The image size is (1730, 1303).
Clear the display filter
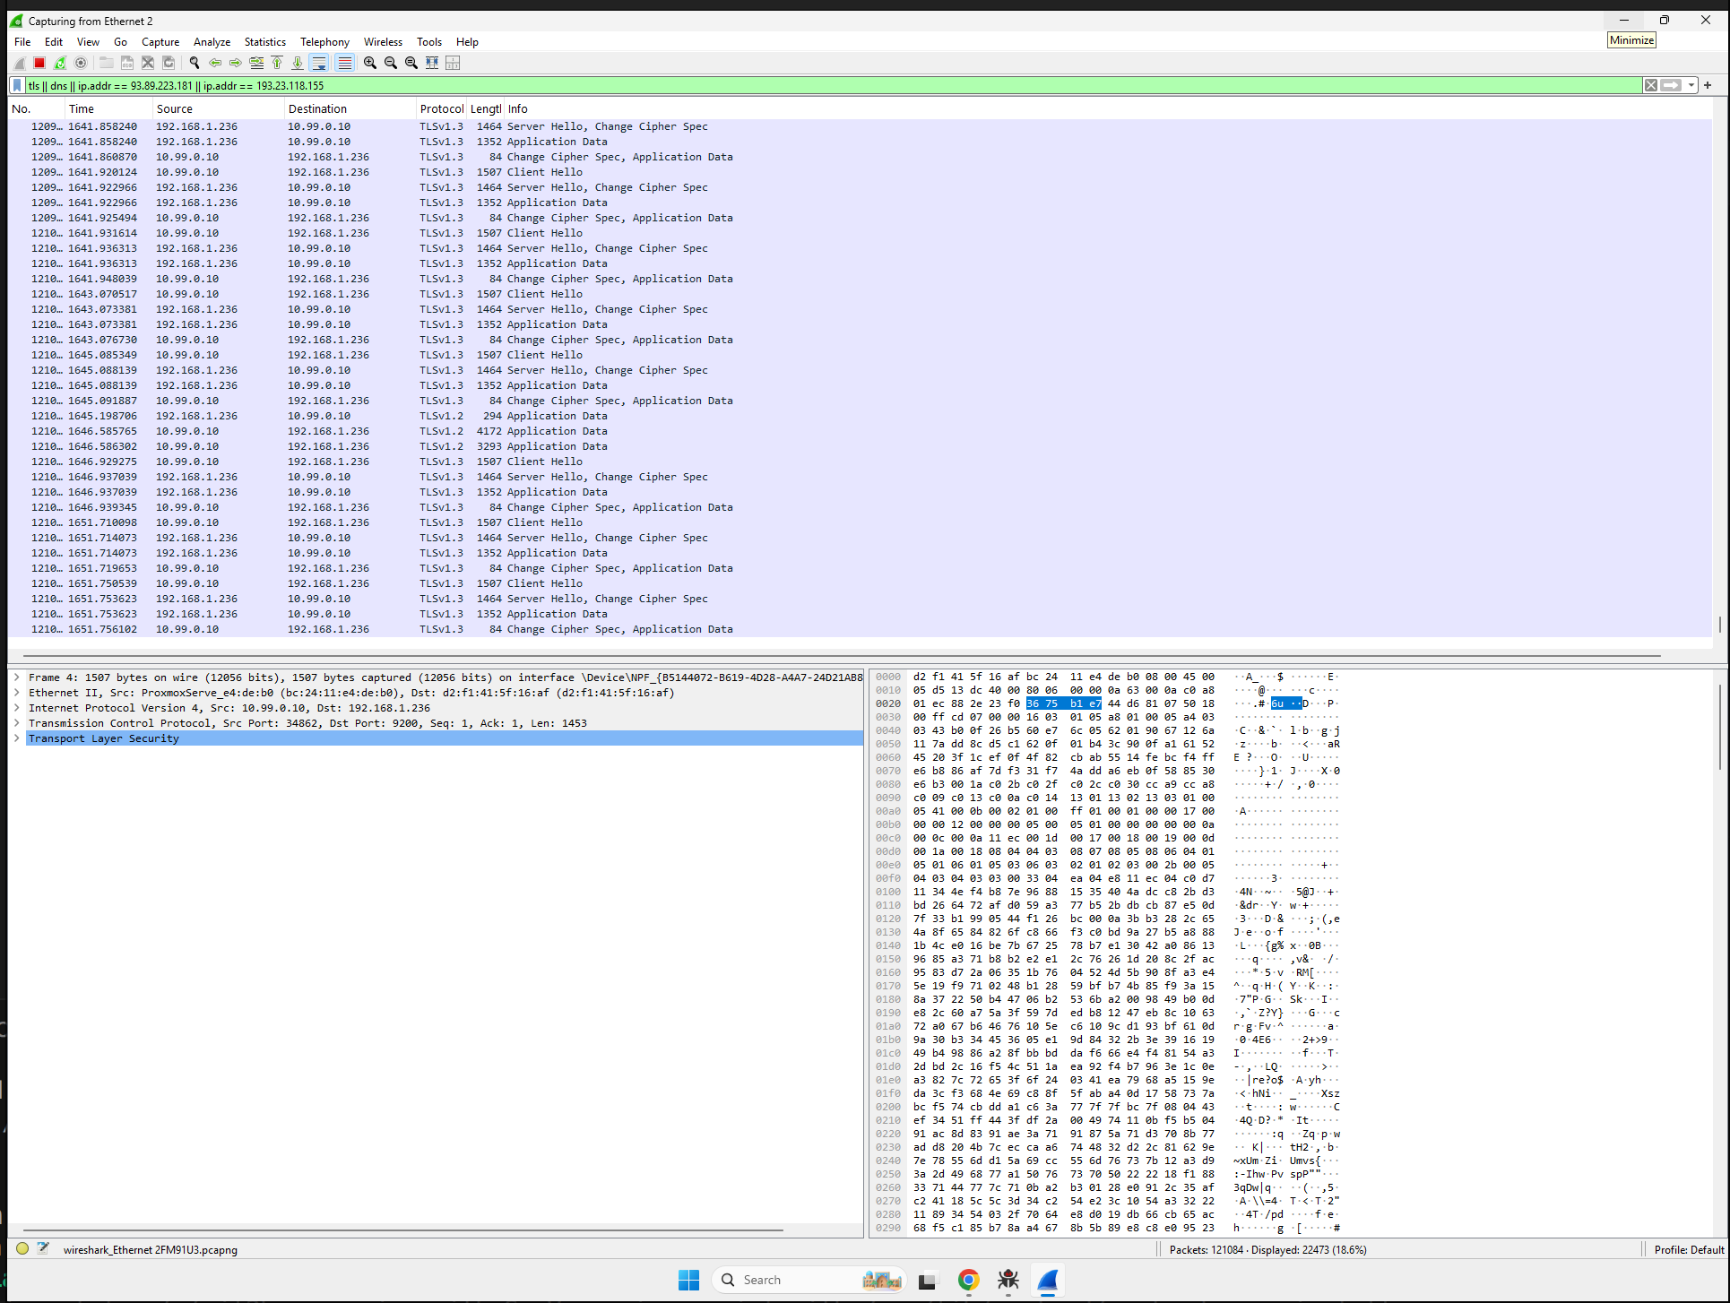[1650, 85]
